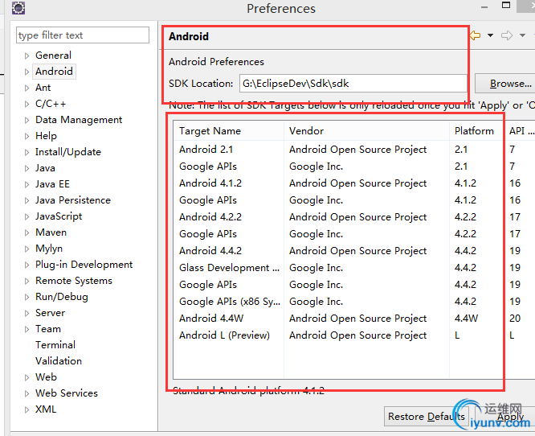Select Run/Debug in the tree
The height and width of the screenshot is (436, 535).
(x=62, y=297)
